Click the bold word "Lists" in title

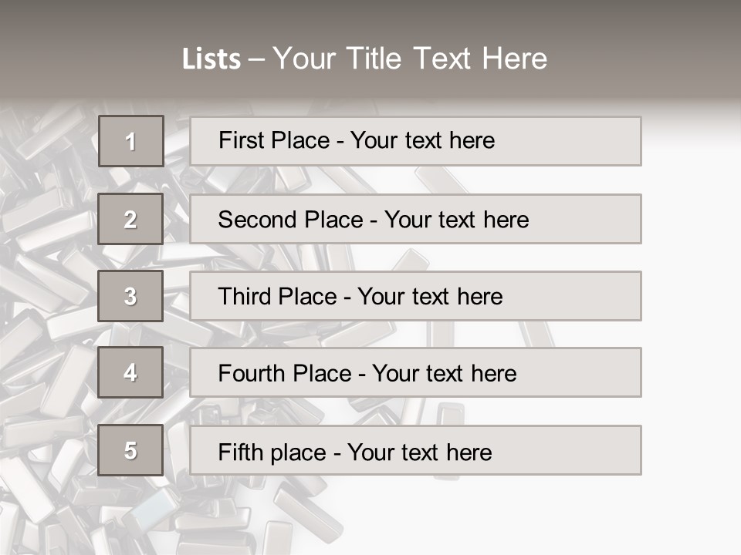click(211, 59)
